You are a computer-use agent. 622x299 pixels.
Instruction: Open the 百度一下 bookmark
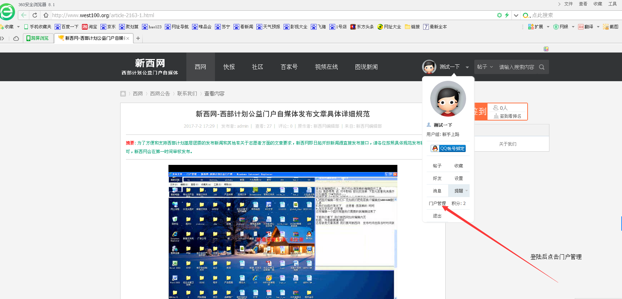click(67, 27)
